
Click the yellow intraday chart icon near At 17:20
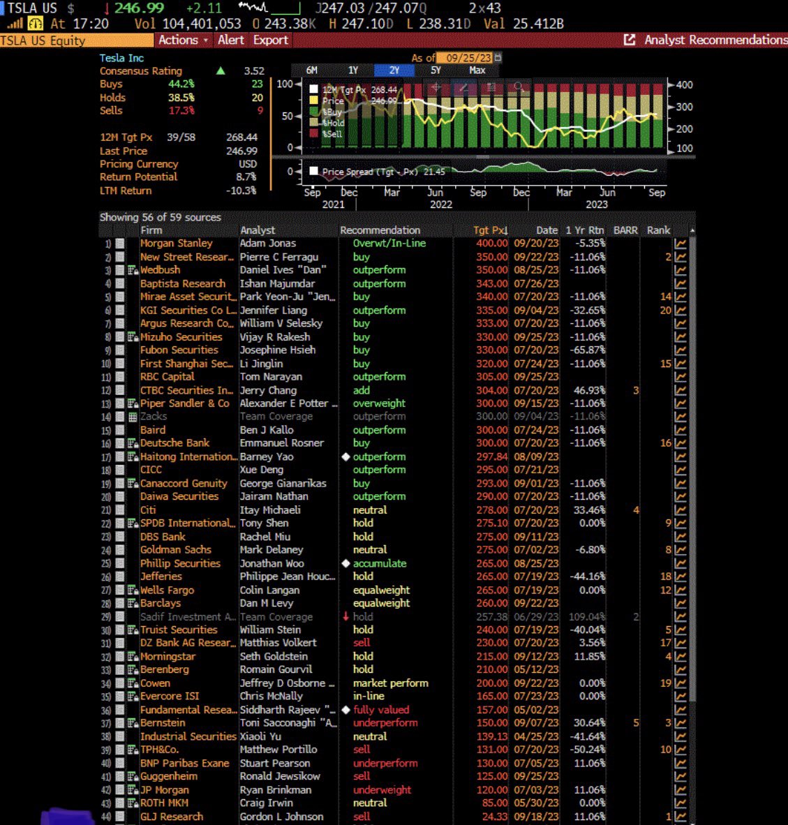35,24
